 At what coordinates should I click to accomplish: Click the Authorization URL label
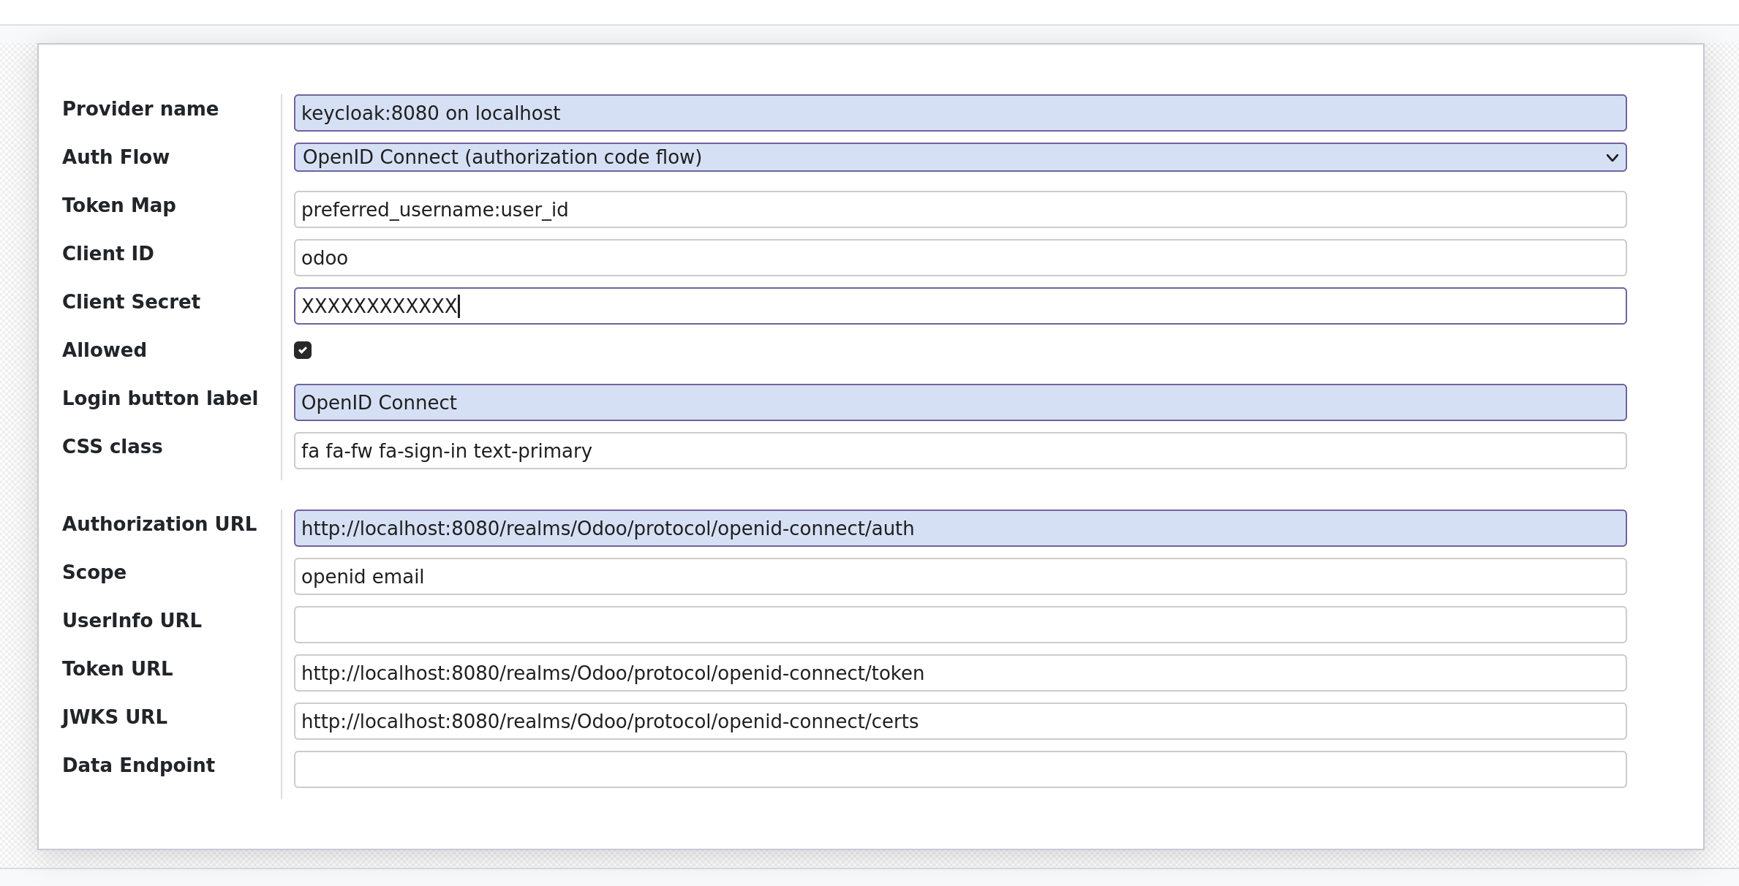159,523
